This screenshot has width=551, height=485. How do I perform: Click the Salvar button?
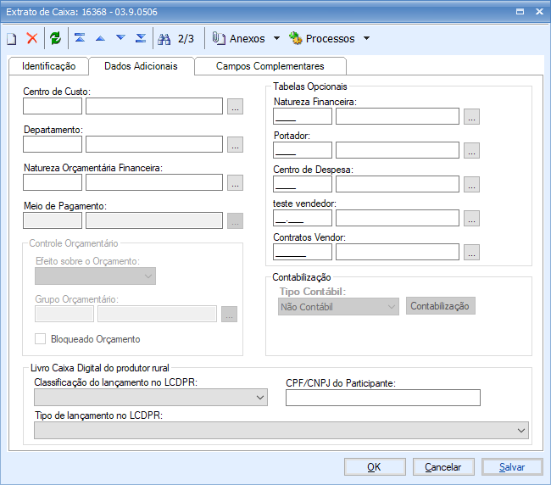tap(512, 467)
